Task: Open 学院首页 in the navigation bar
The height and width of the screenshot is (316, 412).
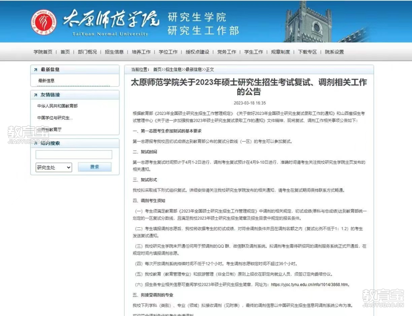Action: coord(43,52)
